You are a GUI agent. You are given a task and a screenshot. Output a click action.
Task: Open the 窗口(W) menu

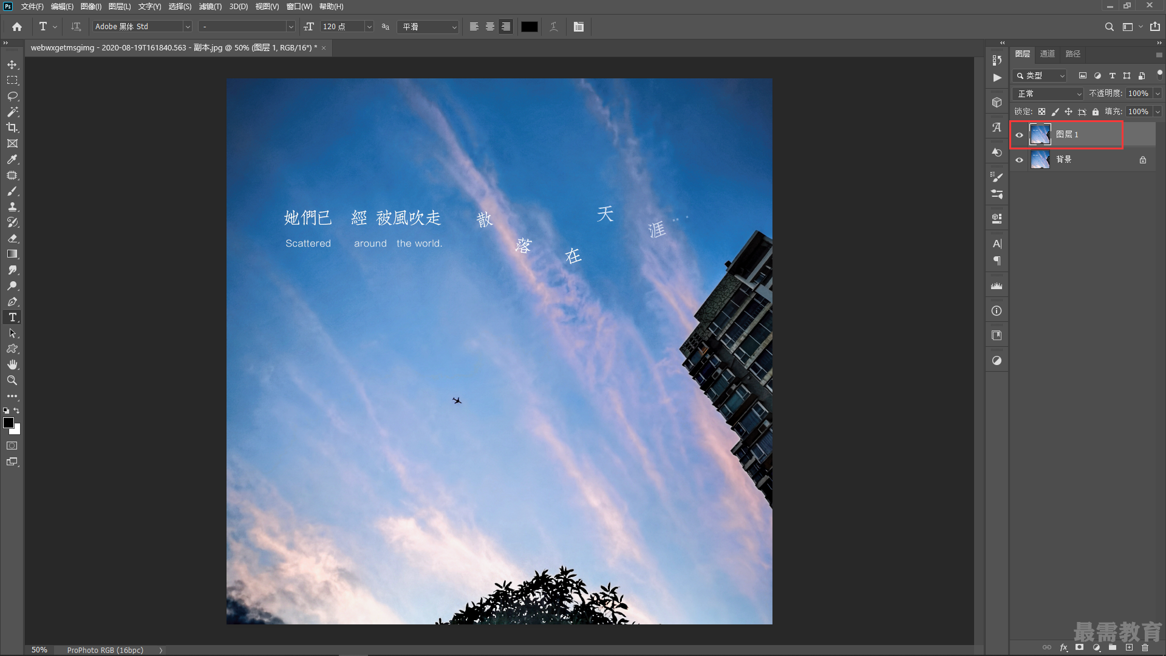tap(299, 7)
